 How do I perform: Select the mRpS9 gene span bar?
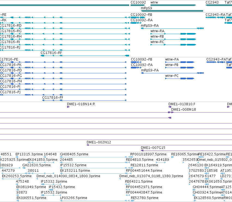coord(172,11)
